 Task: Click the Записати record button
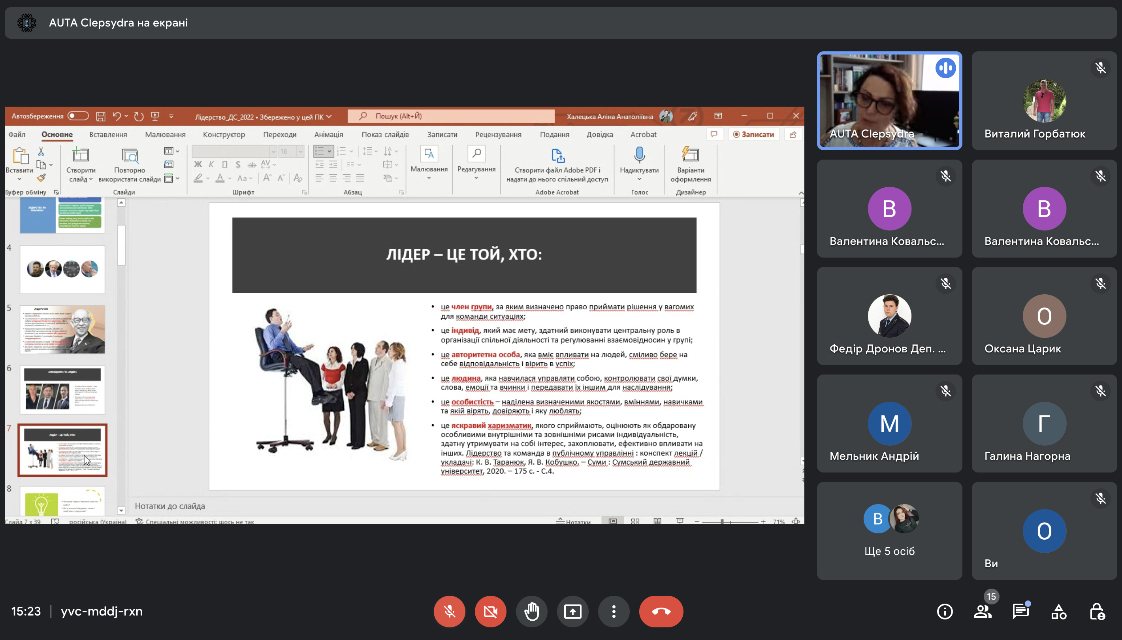[x=753, y=134]
